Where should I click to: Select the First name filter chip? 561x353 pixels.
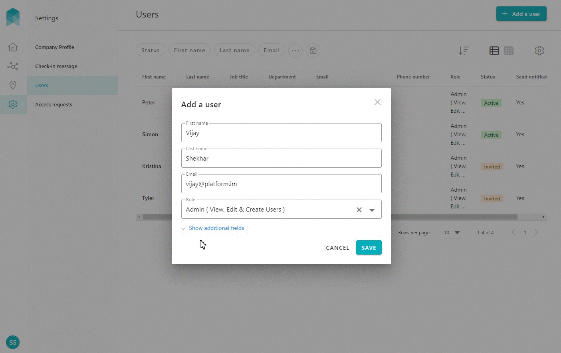(189, 50)
